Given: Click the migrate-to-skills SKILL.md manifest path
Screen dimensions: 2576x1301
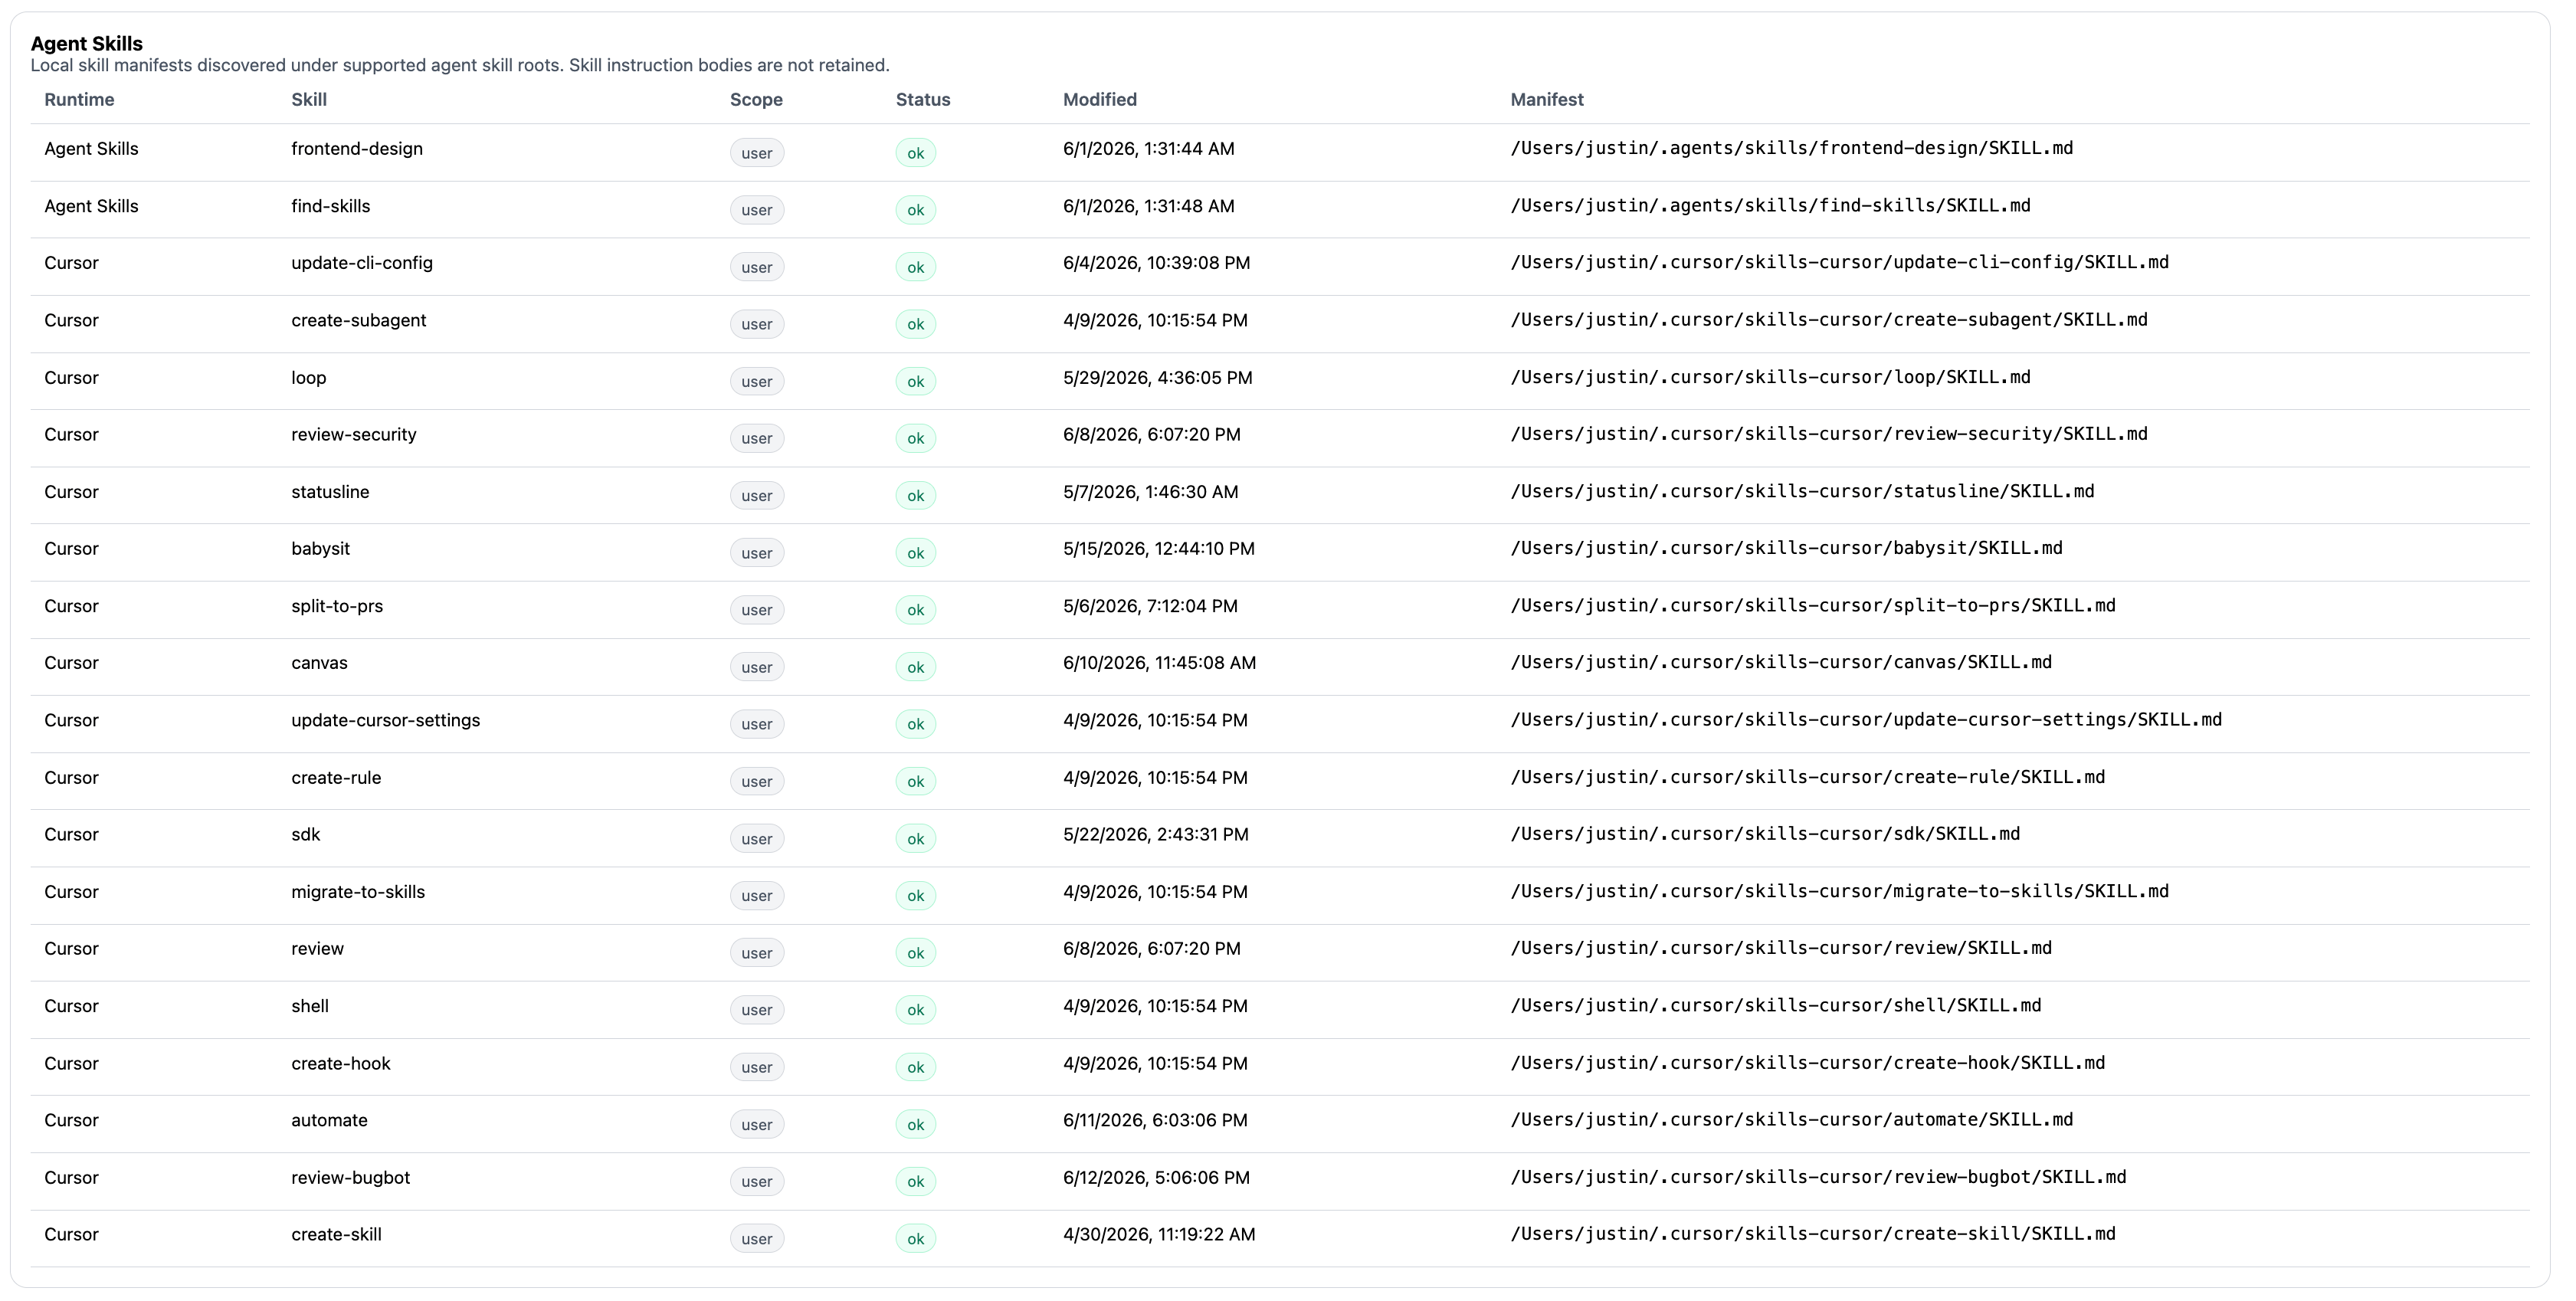Looking at the screenshot, I should (1840, 892).
